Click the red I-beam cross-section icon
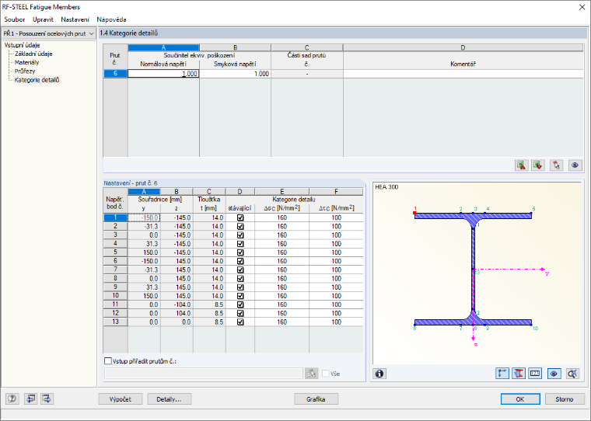Screen dimensions: 591x421 pos(519,374)
